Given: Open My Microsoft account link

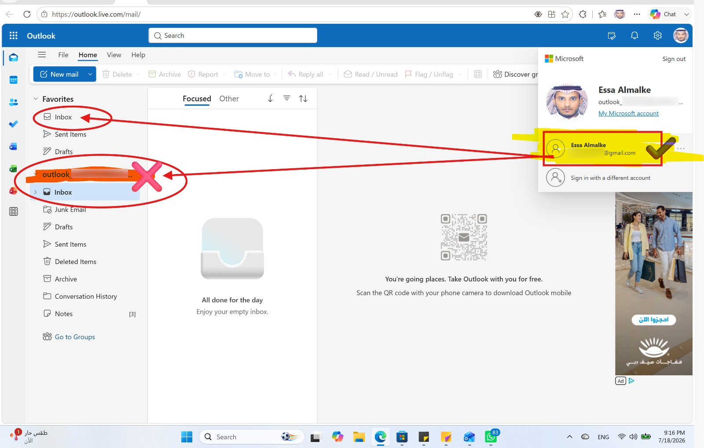Looking at the screenshot, I should [x=628, y=113].
